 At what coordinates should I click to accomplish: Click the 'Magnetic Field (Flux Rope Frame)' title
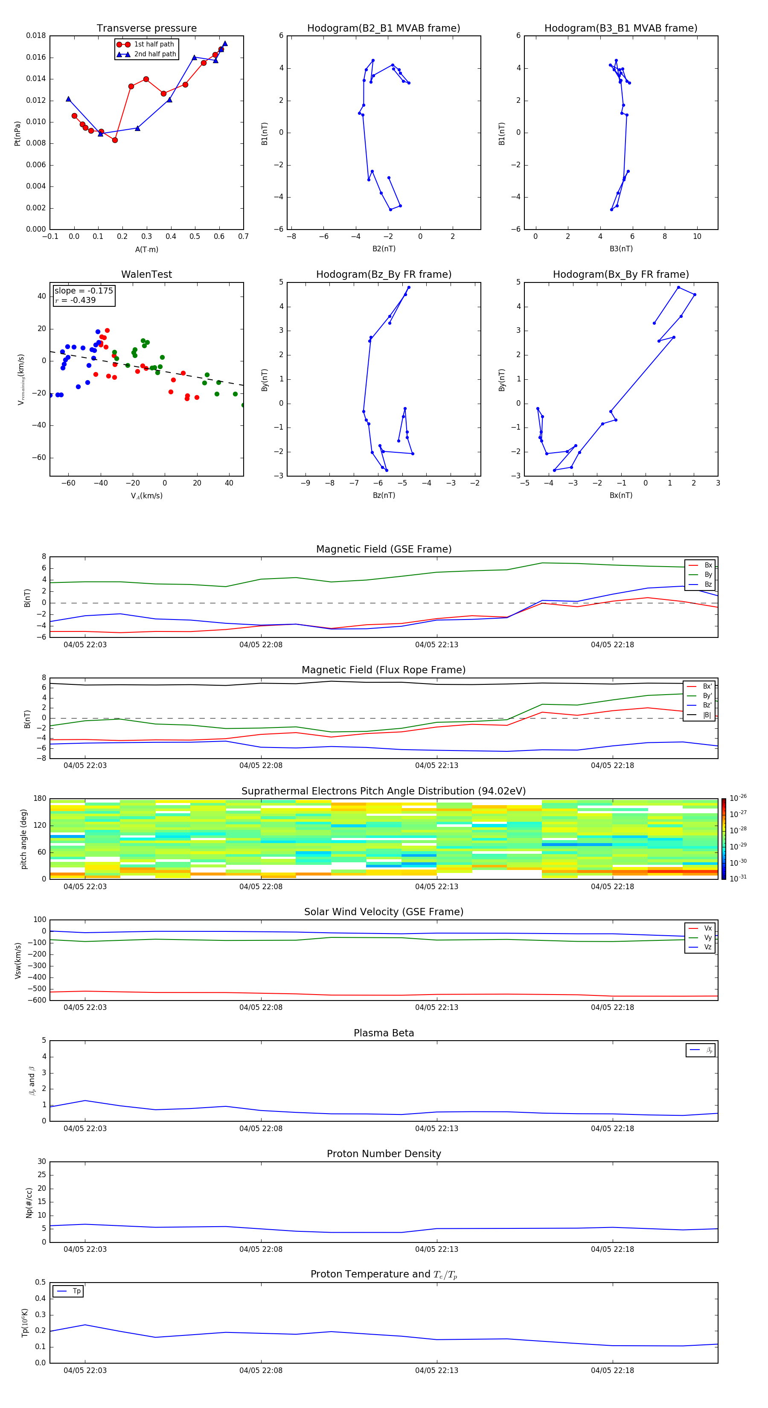coord(384,669)
